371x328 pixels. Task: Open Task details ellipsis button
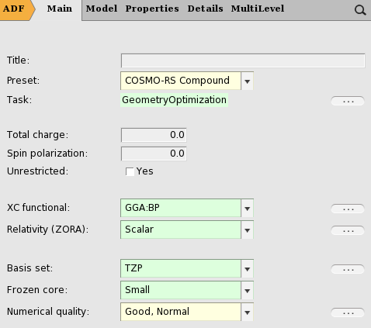348,101
